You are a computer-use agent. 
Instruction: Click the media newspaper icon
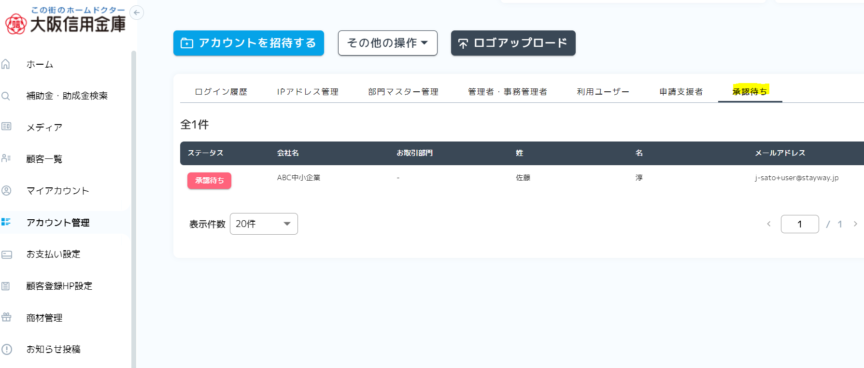pos(6,127)
